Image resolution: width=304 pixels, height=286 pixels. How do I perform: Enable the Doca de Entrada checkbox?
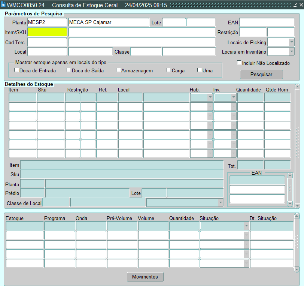click(16, 70)
